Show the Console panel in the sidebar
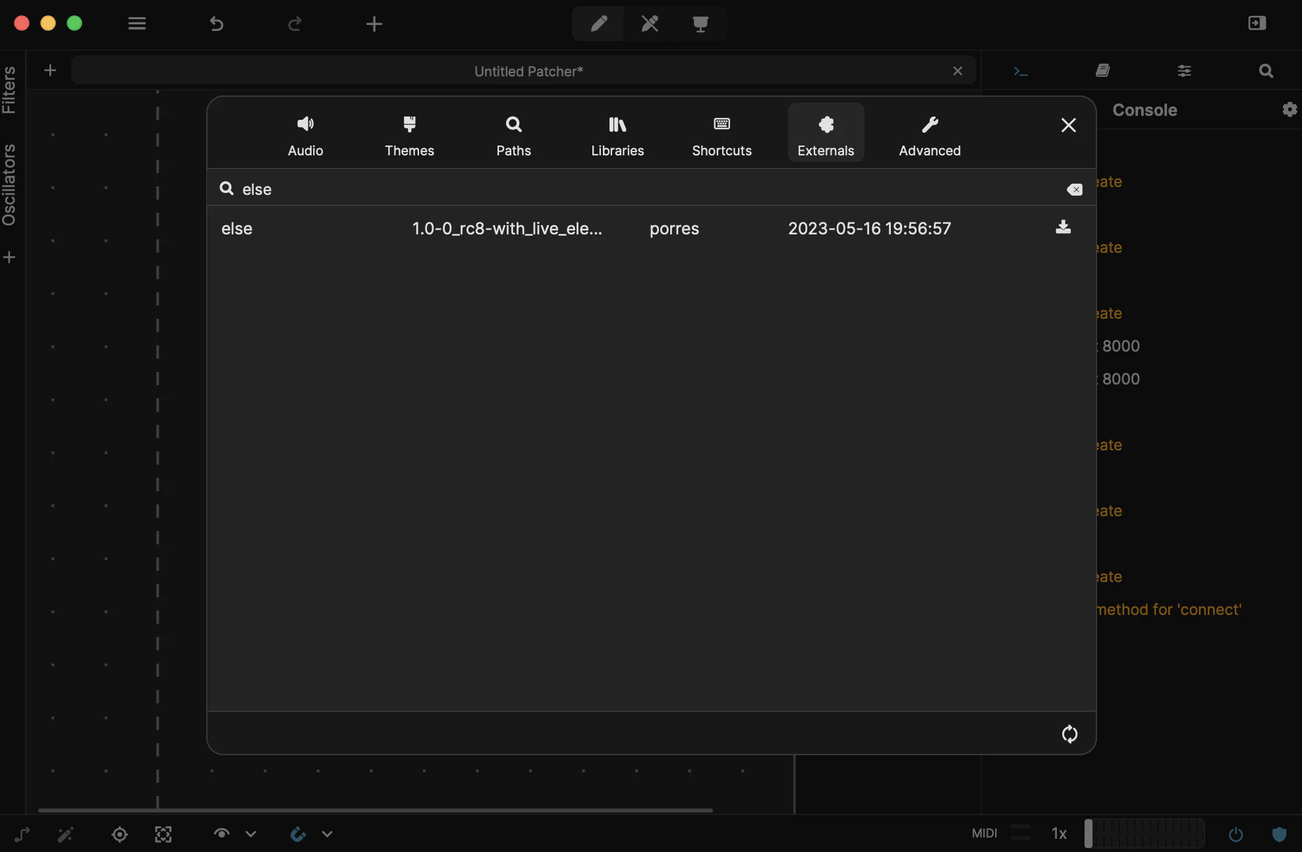Image resolution: width=1302 pixels, height=852 pixels. tap(1021, 71)
